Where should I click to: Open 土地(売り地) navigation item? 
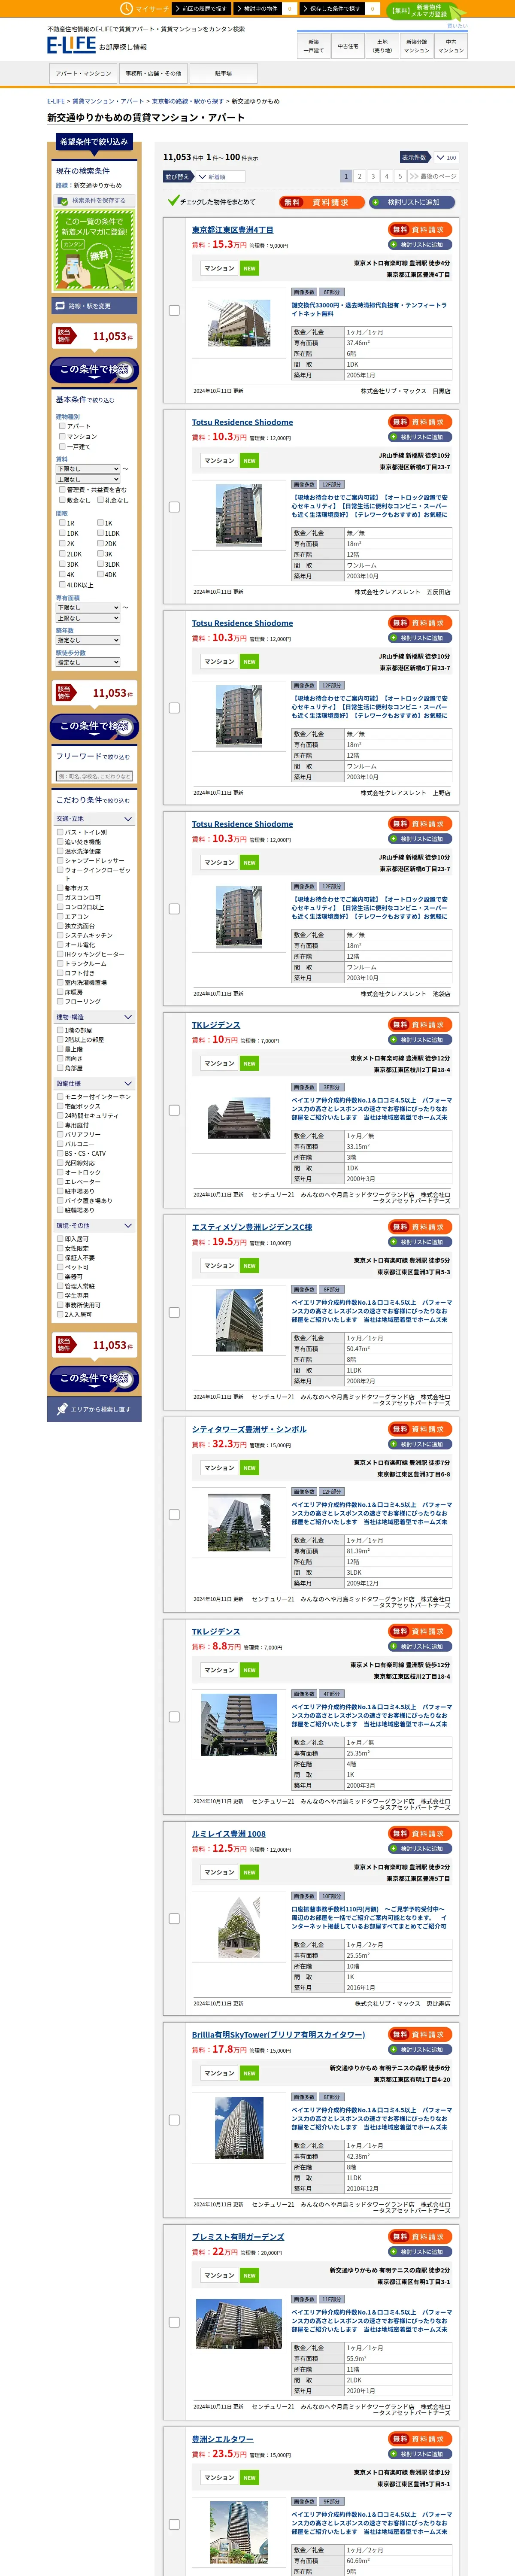[382, 46]
